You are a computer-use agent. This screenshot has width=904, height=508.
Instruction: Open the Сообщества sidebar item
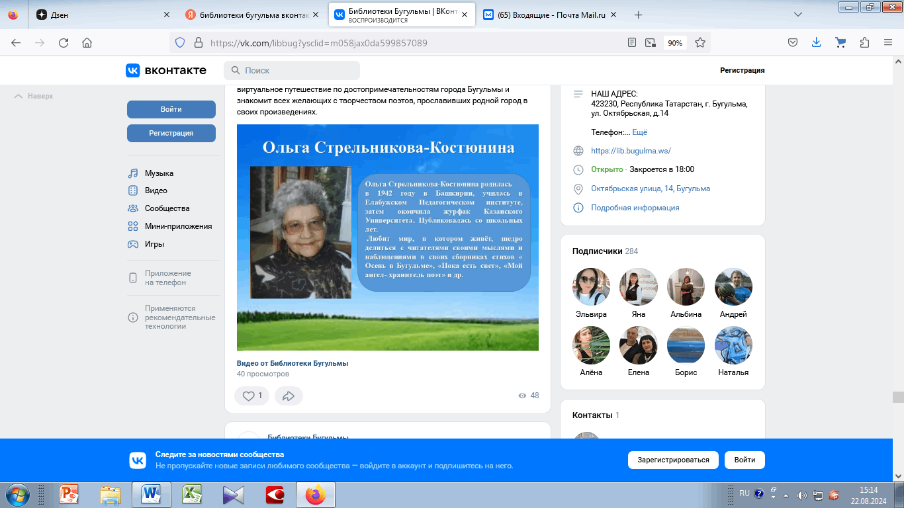(x=159, y=208)
